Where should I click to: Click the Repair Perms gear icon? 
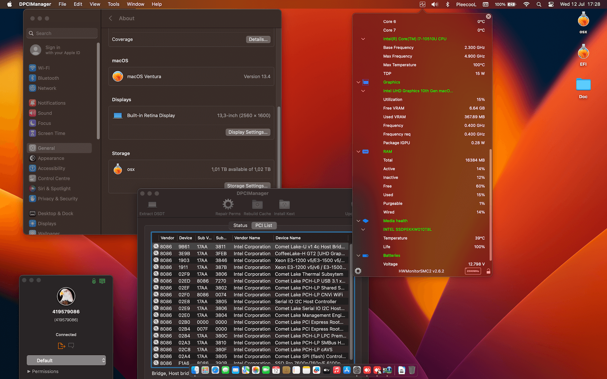[228, 204]
